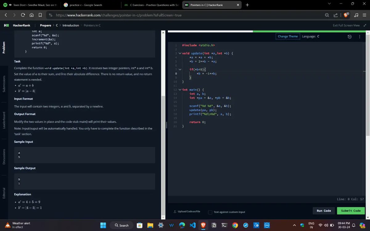Click the share icon in the address bar

[x=335, y=15]
